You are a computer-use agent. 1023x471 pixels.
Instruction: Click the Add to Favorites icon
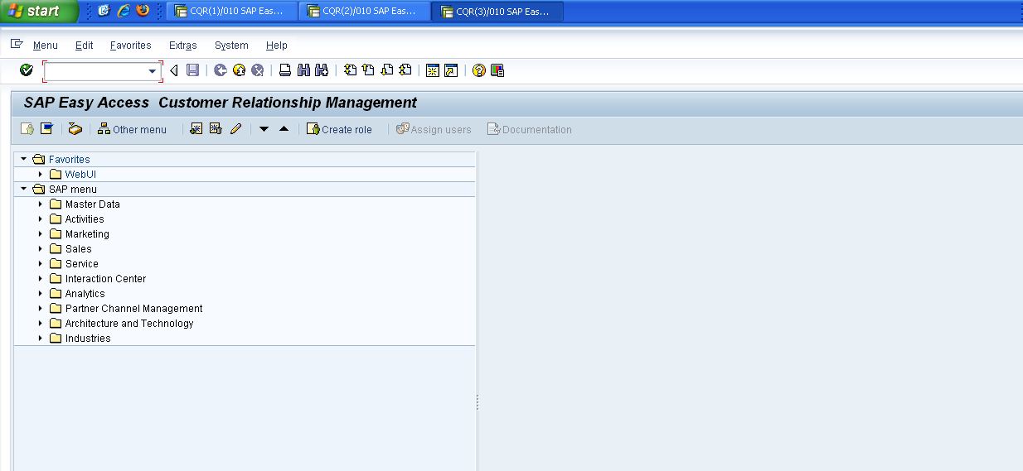[x=196, y=128]
